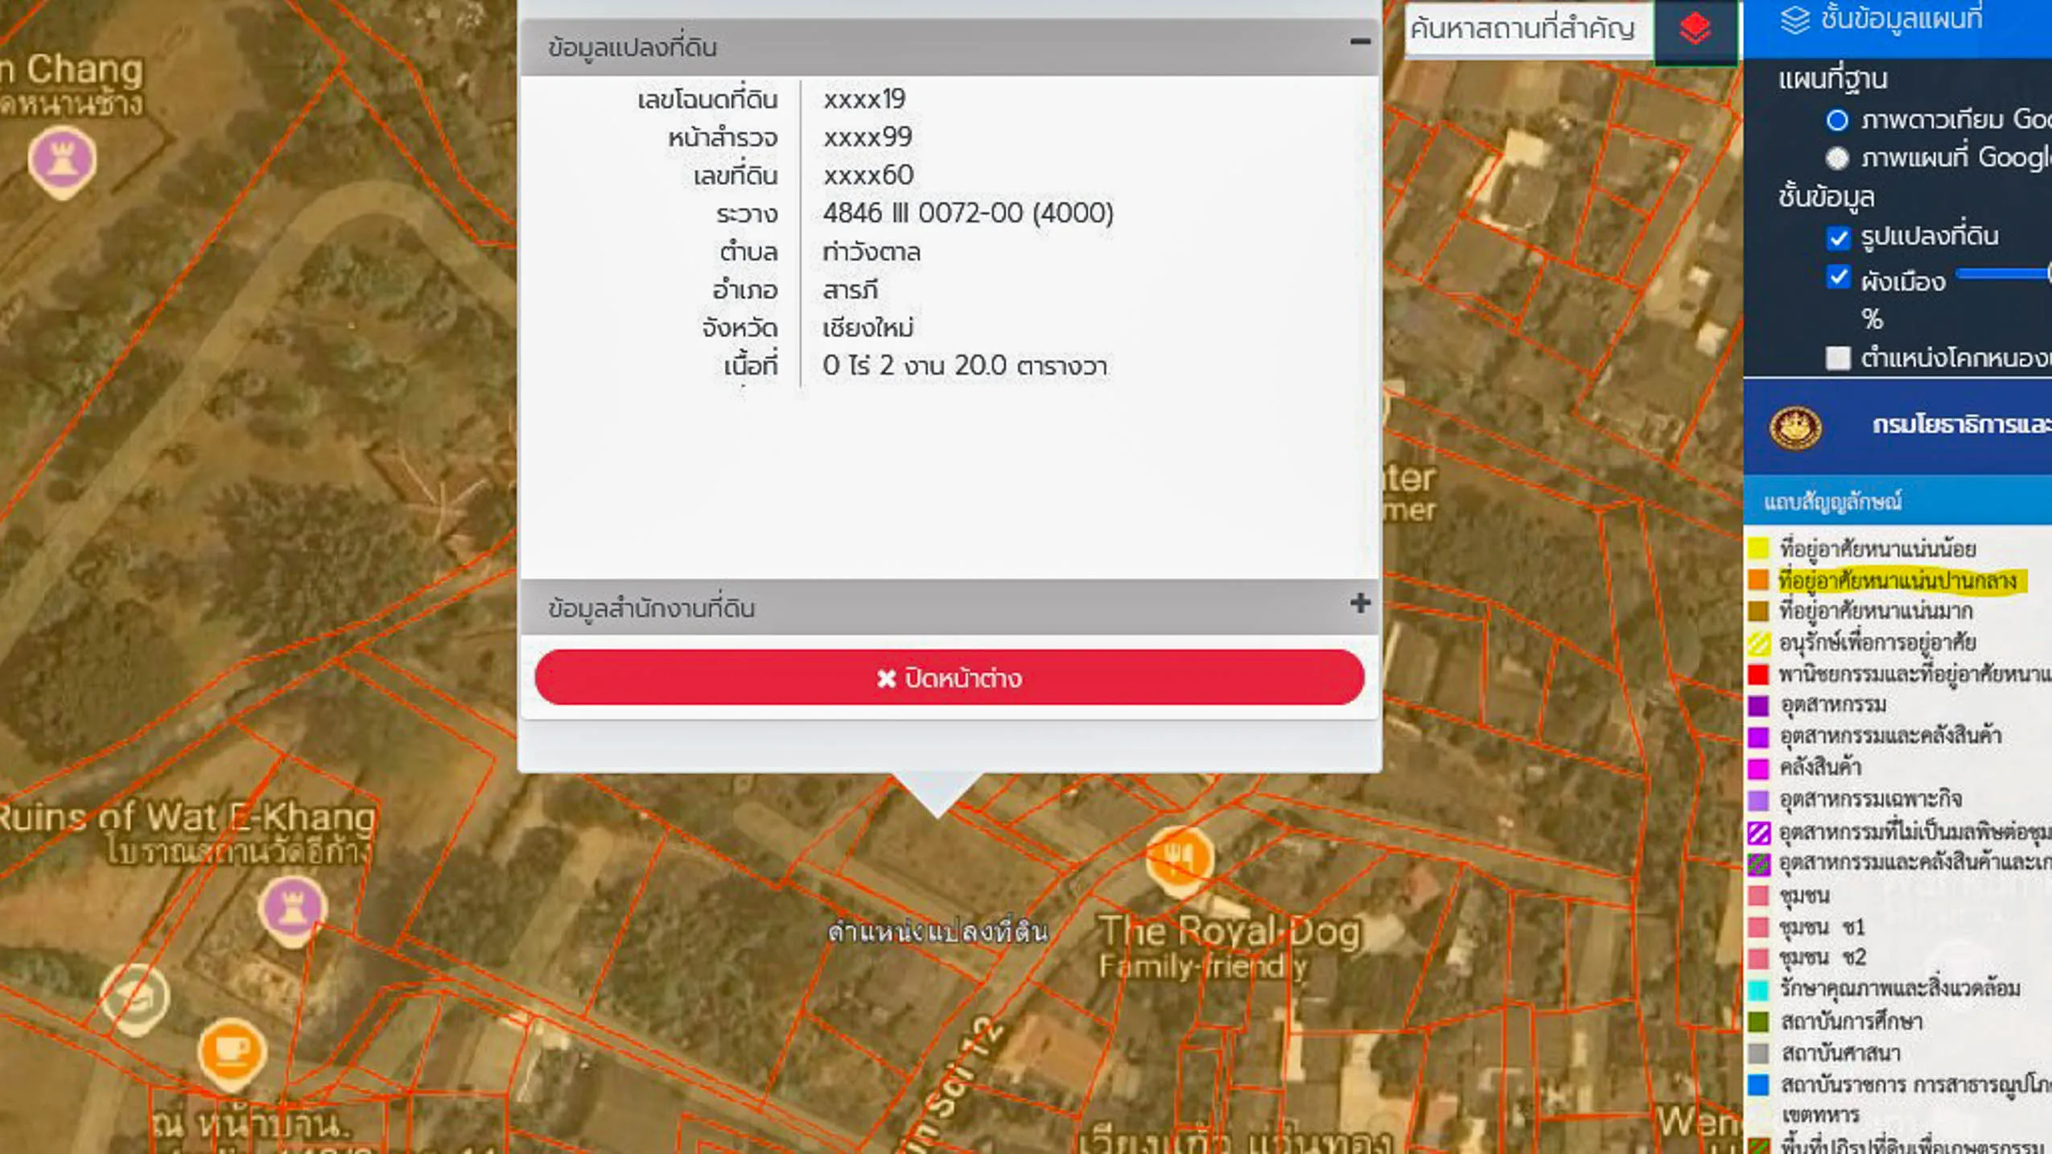Uncheck the city plan layer checkbox
This screenshot has height=1154, width=2052.
[x=1838, y=278]
